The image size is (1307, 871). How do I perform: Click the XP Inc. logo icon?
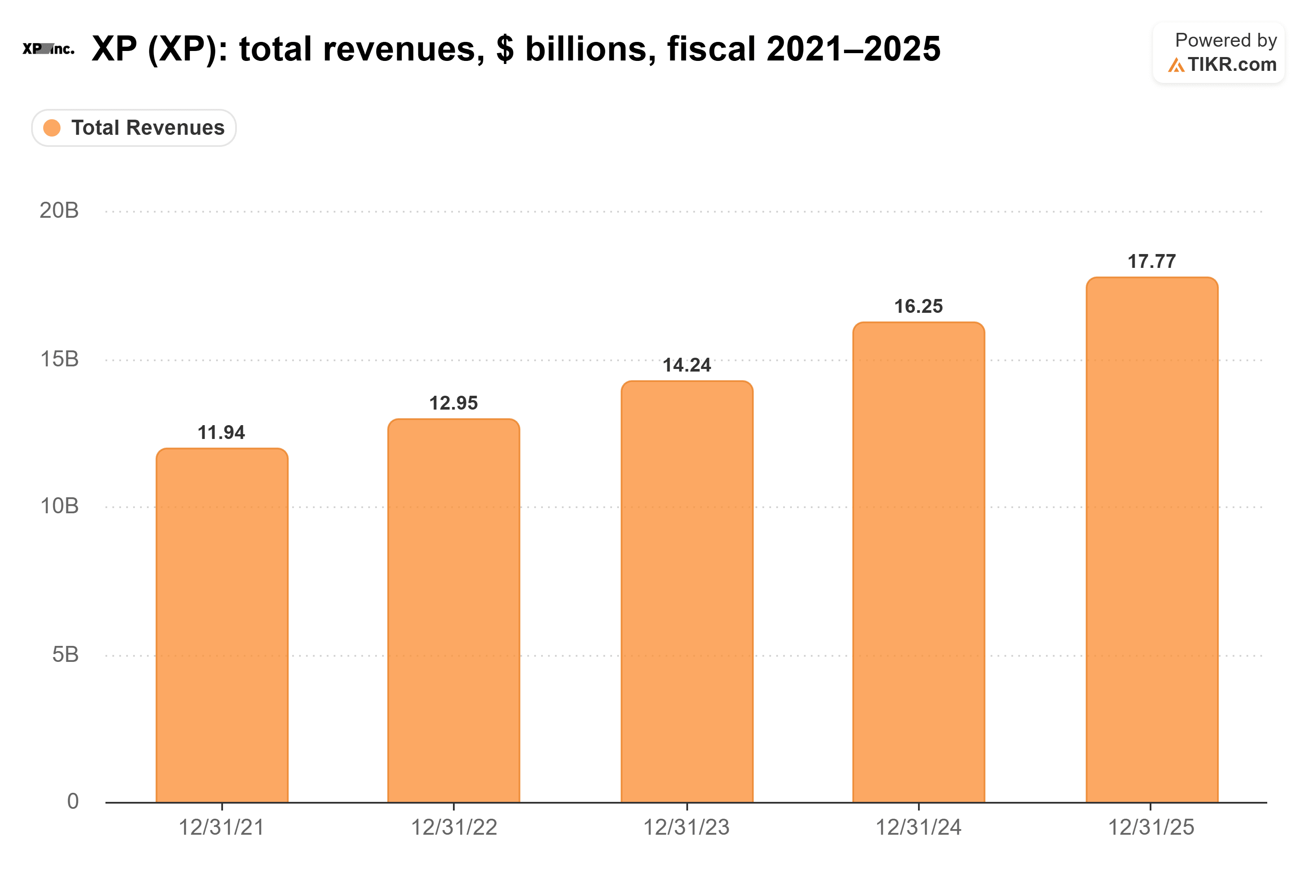click(x=48, y=49)
